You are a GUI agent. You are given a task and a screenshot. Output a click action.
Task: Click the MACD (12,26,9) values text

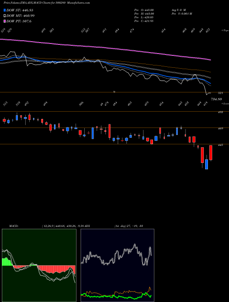coord(62,226)
